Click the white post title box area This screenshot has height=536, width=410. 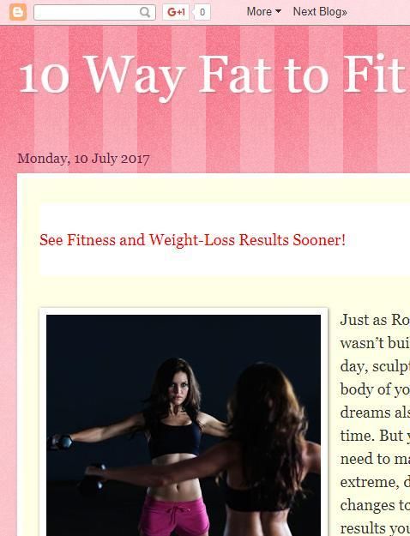point(225,239)
